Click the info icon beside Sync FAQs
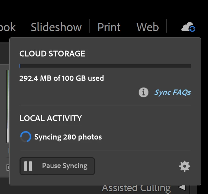 (x=143, y=92)
